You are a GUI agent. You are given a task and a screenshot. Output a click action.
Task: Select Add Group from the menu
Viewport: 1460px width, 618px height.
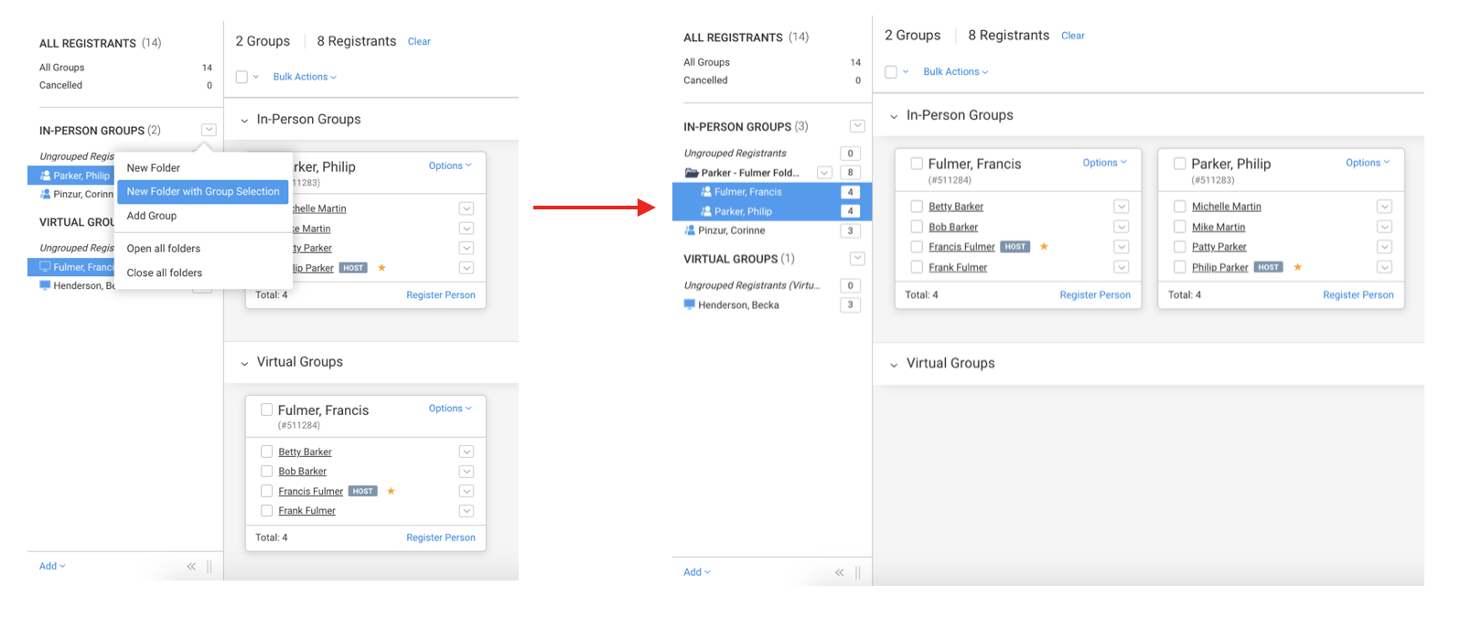tap(152, 216)
